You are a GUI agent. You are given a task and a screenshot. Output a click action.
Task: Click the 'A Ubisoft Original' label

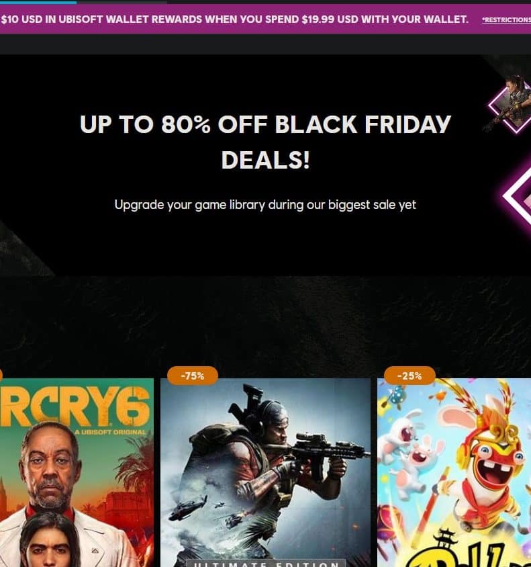[x=110, y=432]
